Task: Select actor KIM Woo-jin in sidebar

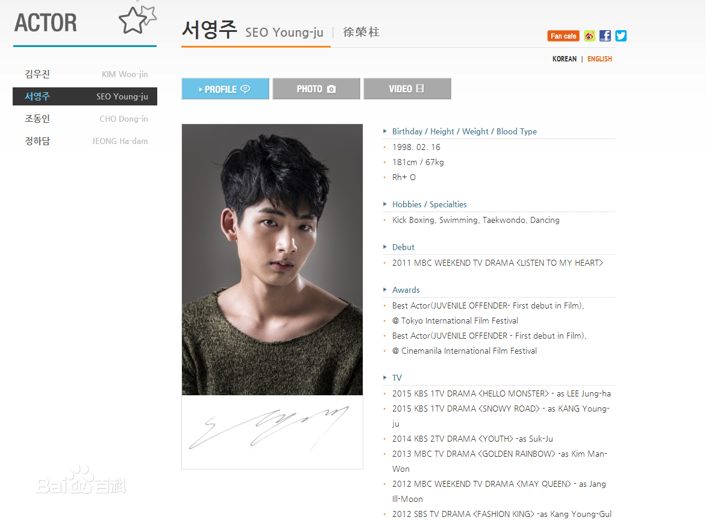Action: (x=85, y=74)
